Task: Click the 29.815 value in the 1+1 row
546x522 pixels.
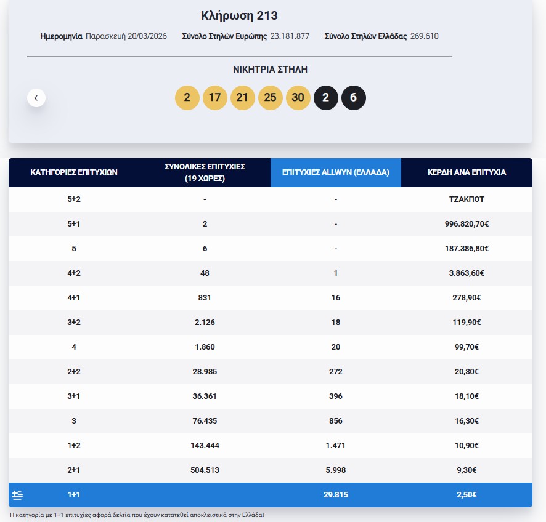Action: 335,495
